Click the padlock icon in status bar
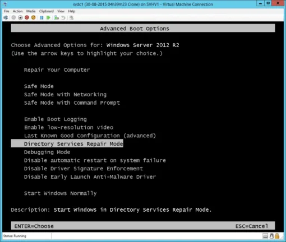The height and width of the screenshot is (242, 286). [x=277, y=236]
